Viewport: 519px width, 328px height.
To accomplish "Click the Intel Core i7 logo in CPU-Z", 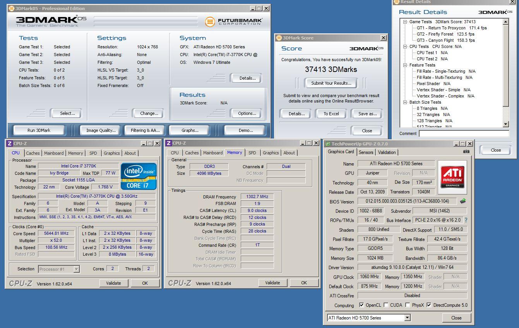I will tap(139, 176).
